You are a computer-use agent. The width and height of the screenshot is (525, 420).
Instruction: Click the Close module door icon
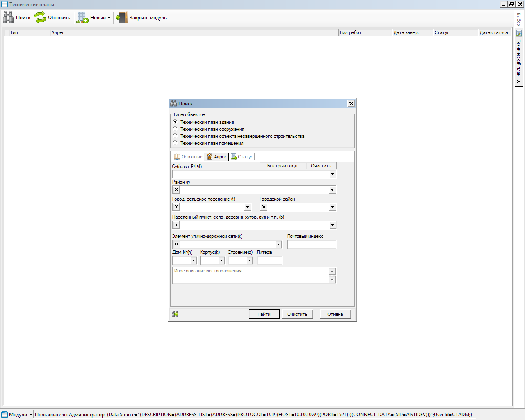point(121,17)
